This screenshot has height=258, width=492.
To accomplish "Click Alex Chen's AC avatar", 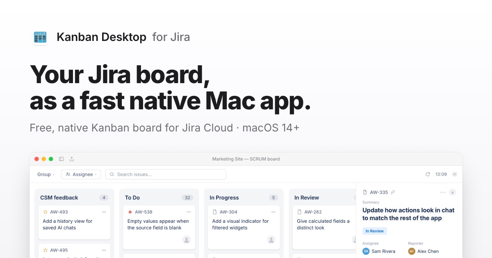I will (x=412, y=251).
